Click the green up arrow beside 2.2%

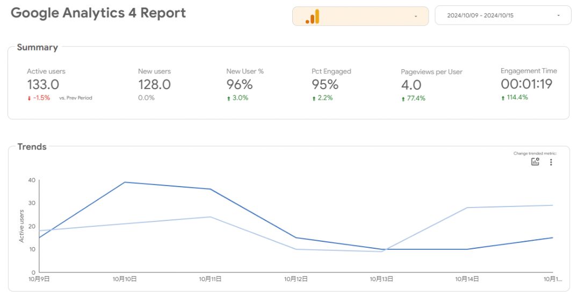(x=314, y=98)
